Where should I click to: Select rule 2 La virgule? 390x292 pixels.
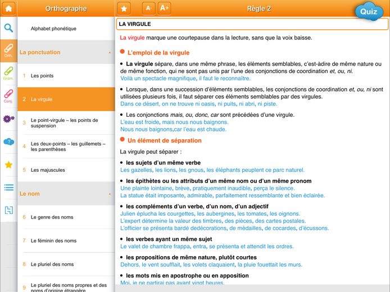point(66,99)
